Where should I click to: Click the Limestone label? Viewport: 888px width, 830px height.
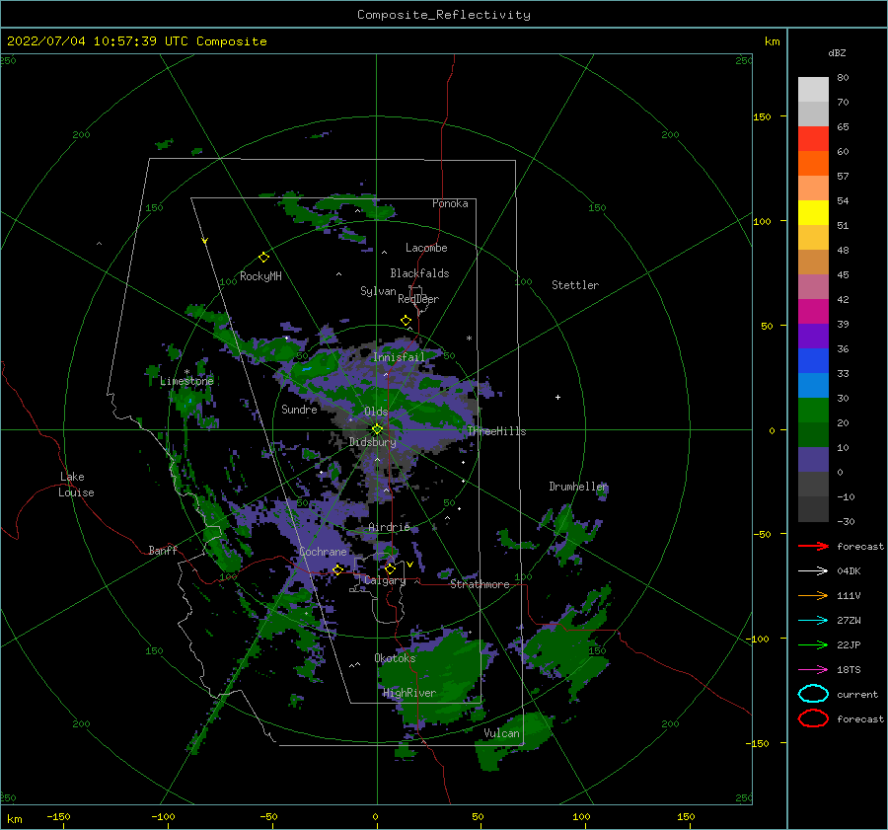186,381
